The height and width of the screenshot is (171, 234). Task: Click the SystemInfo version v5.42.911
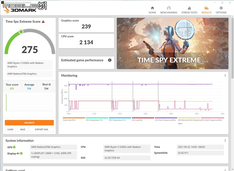200,153
